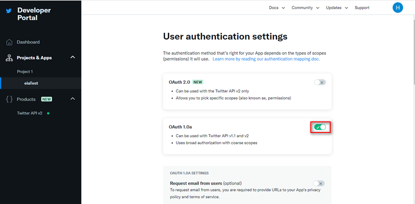415x204 pixels.
Task: Collapse the Projects & Apps section
Action: coord(73,57)
